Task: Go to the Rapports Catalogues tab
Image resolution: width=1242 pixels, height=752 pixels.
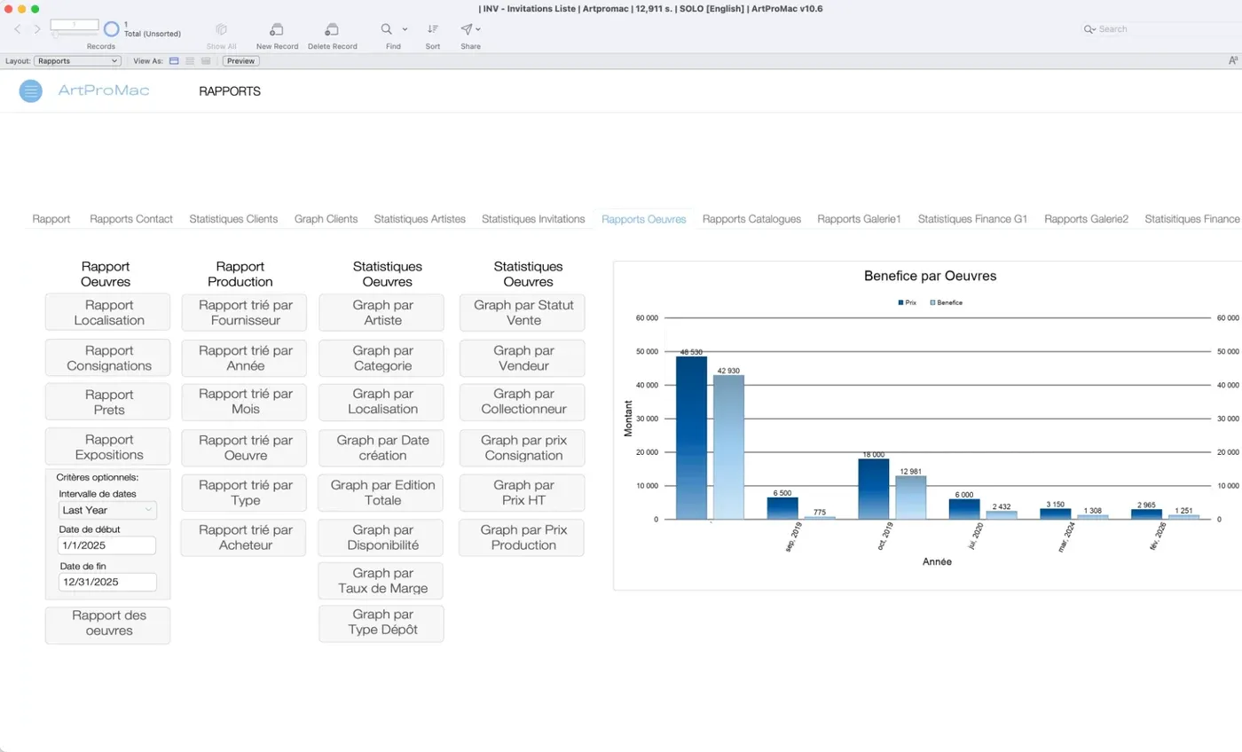Action: click(x=751, y=219)
